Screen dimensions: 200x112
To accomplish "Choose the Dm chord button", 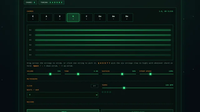I will pos(127,17).
